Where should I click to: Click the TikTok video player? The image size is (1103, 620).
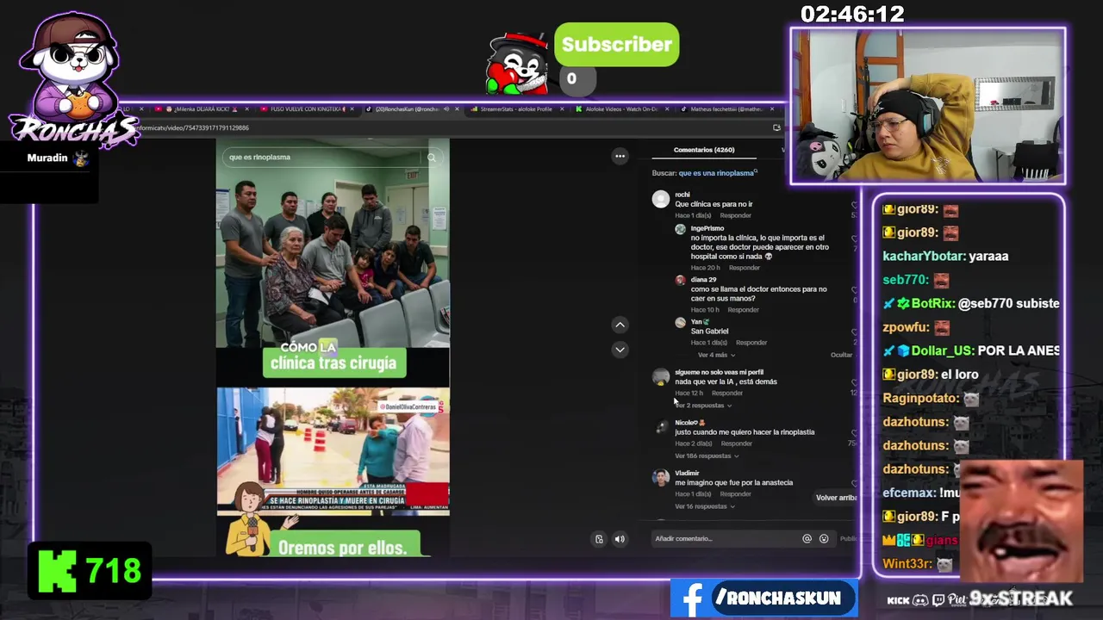click(x=333, y=347)
